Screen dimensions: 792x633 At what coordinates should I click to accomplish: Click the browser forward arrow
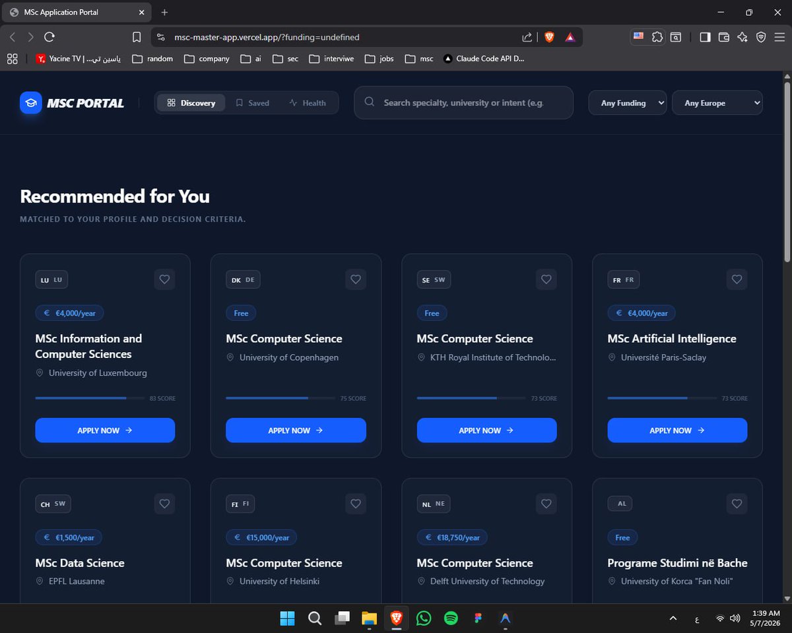pyautogui.click(x=30, y=37)
